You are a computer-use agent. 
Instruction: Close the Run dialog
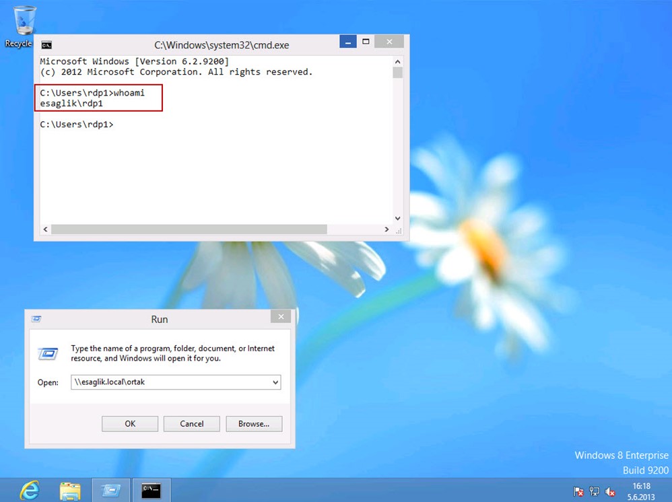click(281, 316)
